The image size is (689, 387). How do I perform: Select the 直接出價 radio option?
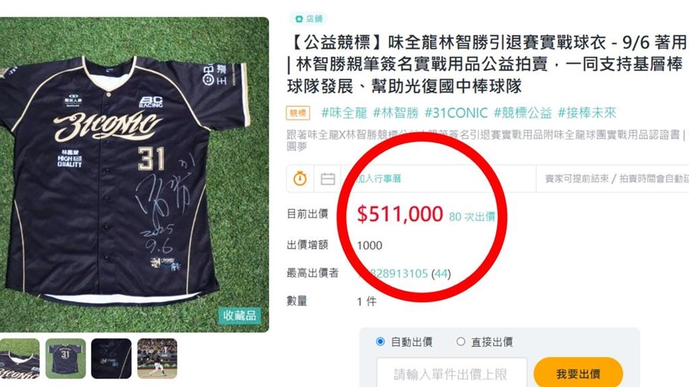tap(460, 341)
